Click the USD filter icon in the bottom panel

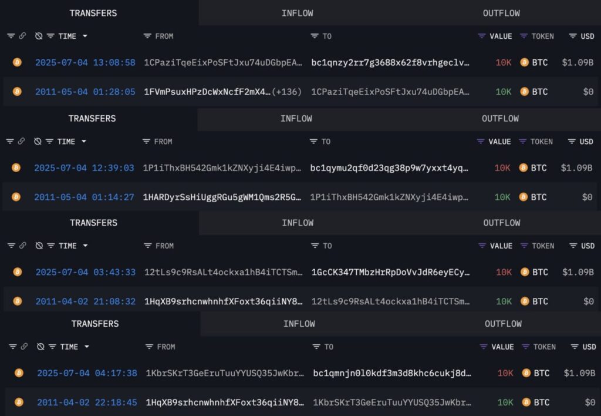click(x=575, y=347)
